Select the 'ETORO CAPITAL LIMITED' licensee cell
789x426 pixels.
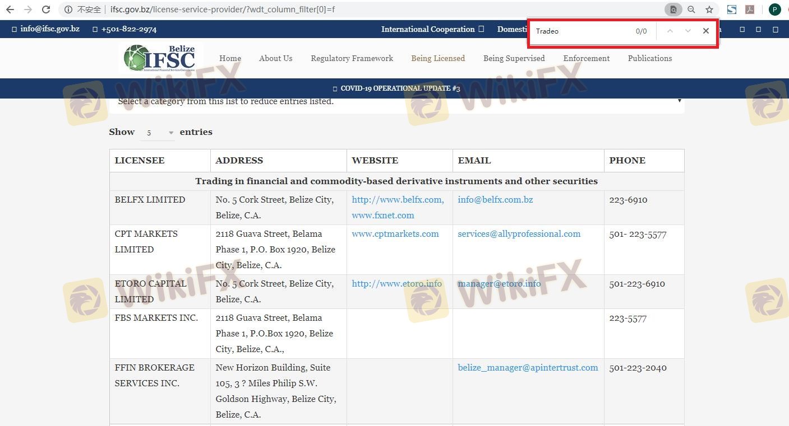click(x=160, y=292)
